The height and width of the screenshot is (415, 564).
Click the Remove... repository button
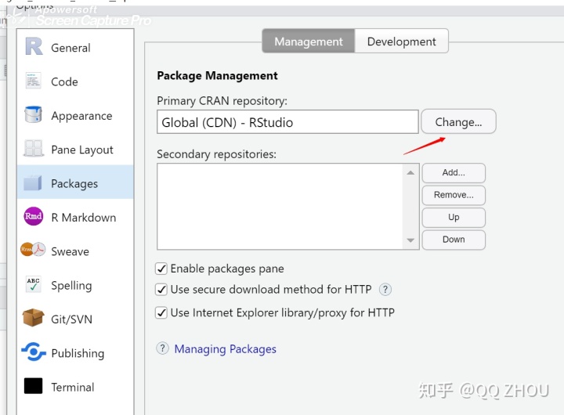pyautogui.click(x=454, y=195)
